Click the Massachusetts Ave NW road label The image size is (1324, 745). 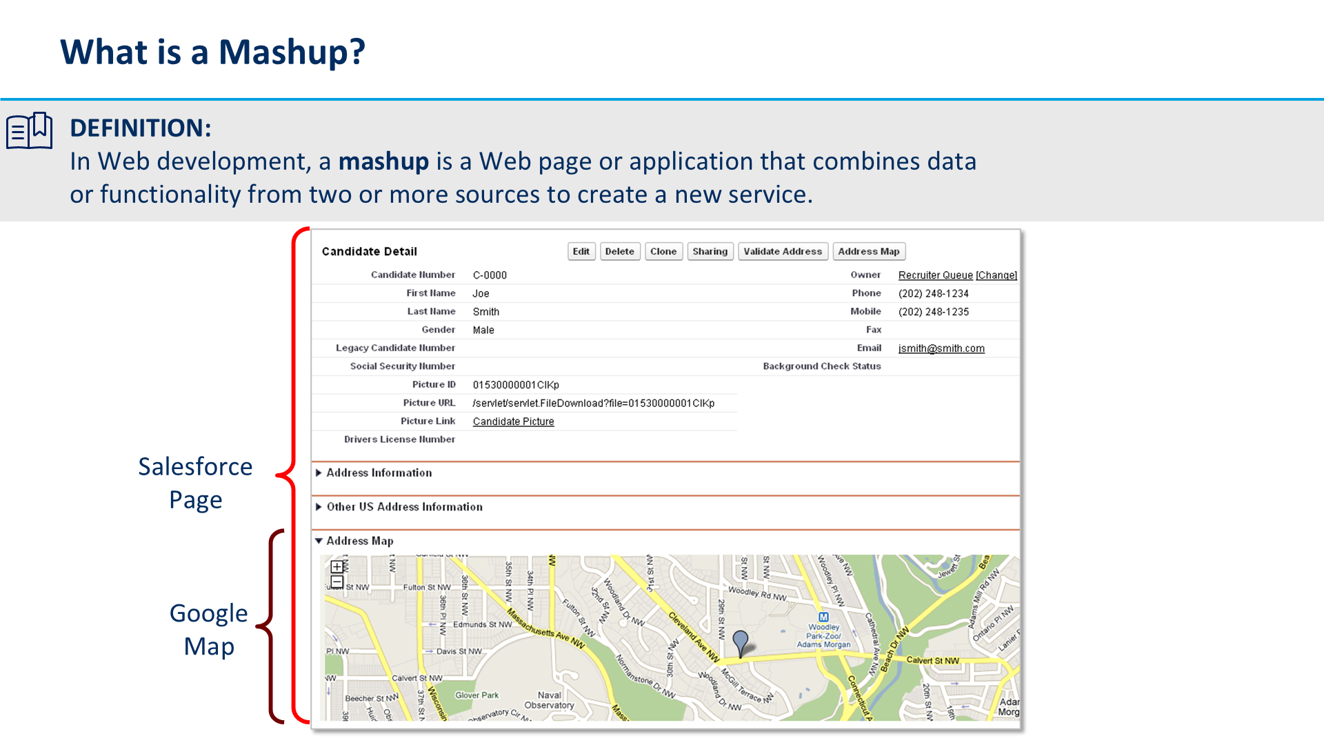(546, 628)
